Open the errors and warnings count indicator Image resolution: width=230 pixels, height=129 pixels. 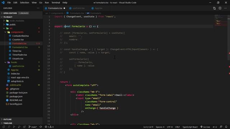tap(49, 127)
